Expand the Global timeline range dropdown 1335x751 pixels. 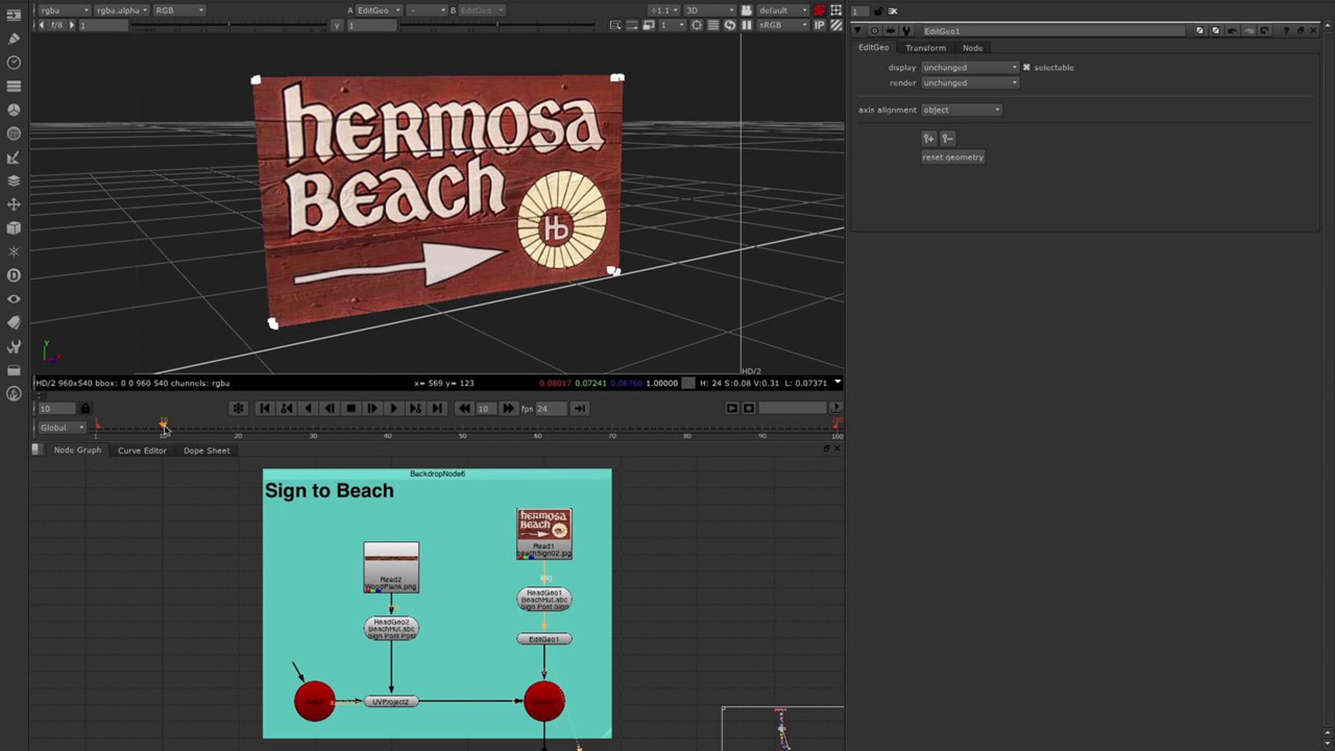[62, 428]
